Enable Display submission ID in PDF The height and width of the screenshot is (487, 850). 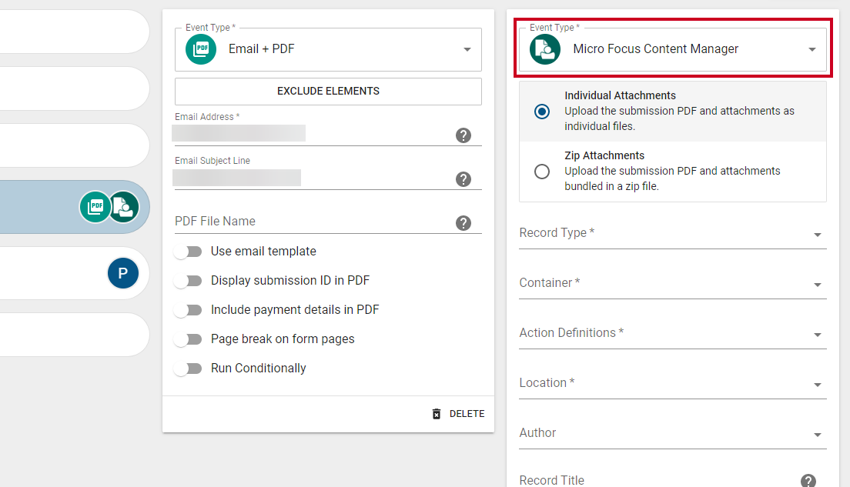coord(188,281)
